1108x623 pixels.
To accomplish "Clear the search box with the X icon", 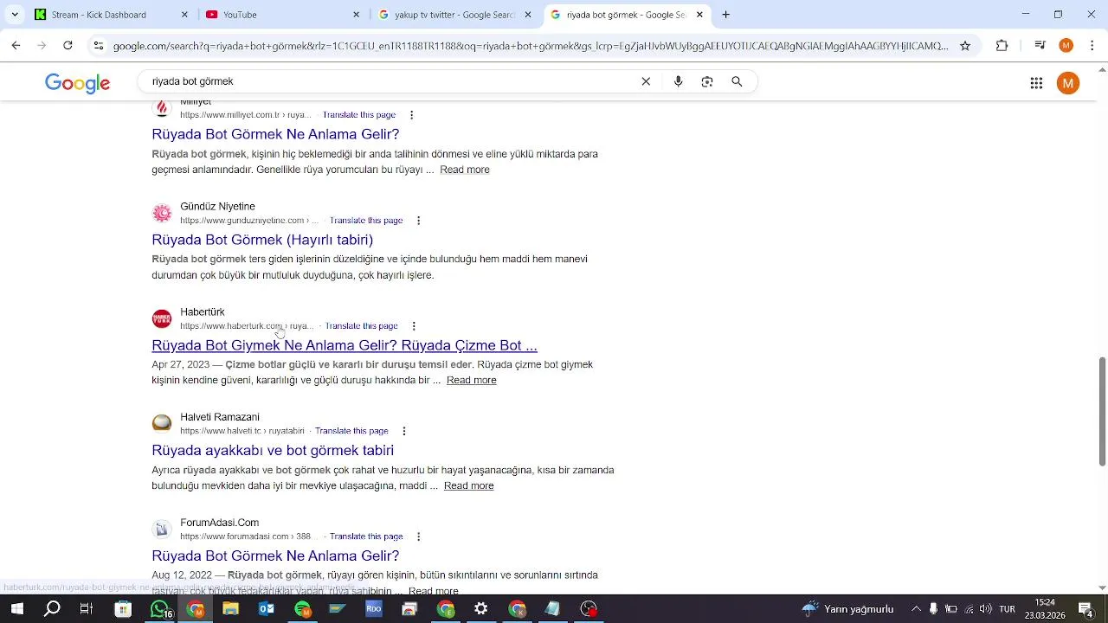I will point(646,81).
